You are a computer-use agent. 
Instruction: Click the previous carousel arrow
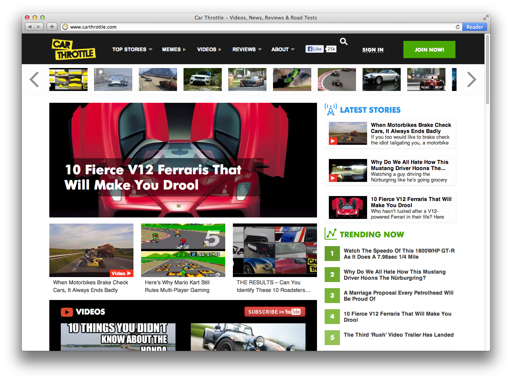pos(34,79)
